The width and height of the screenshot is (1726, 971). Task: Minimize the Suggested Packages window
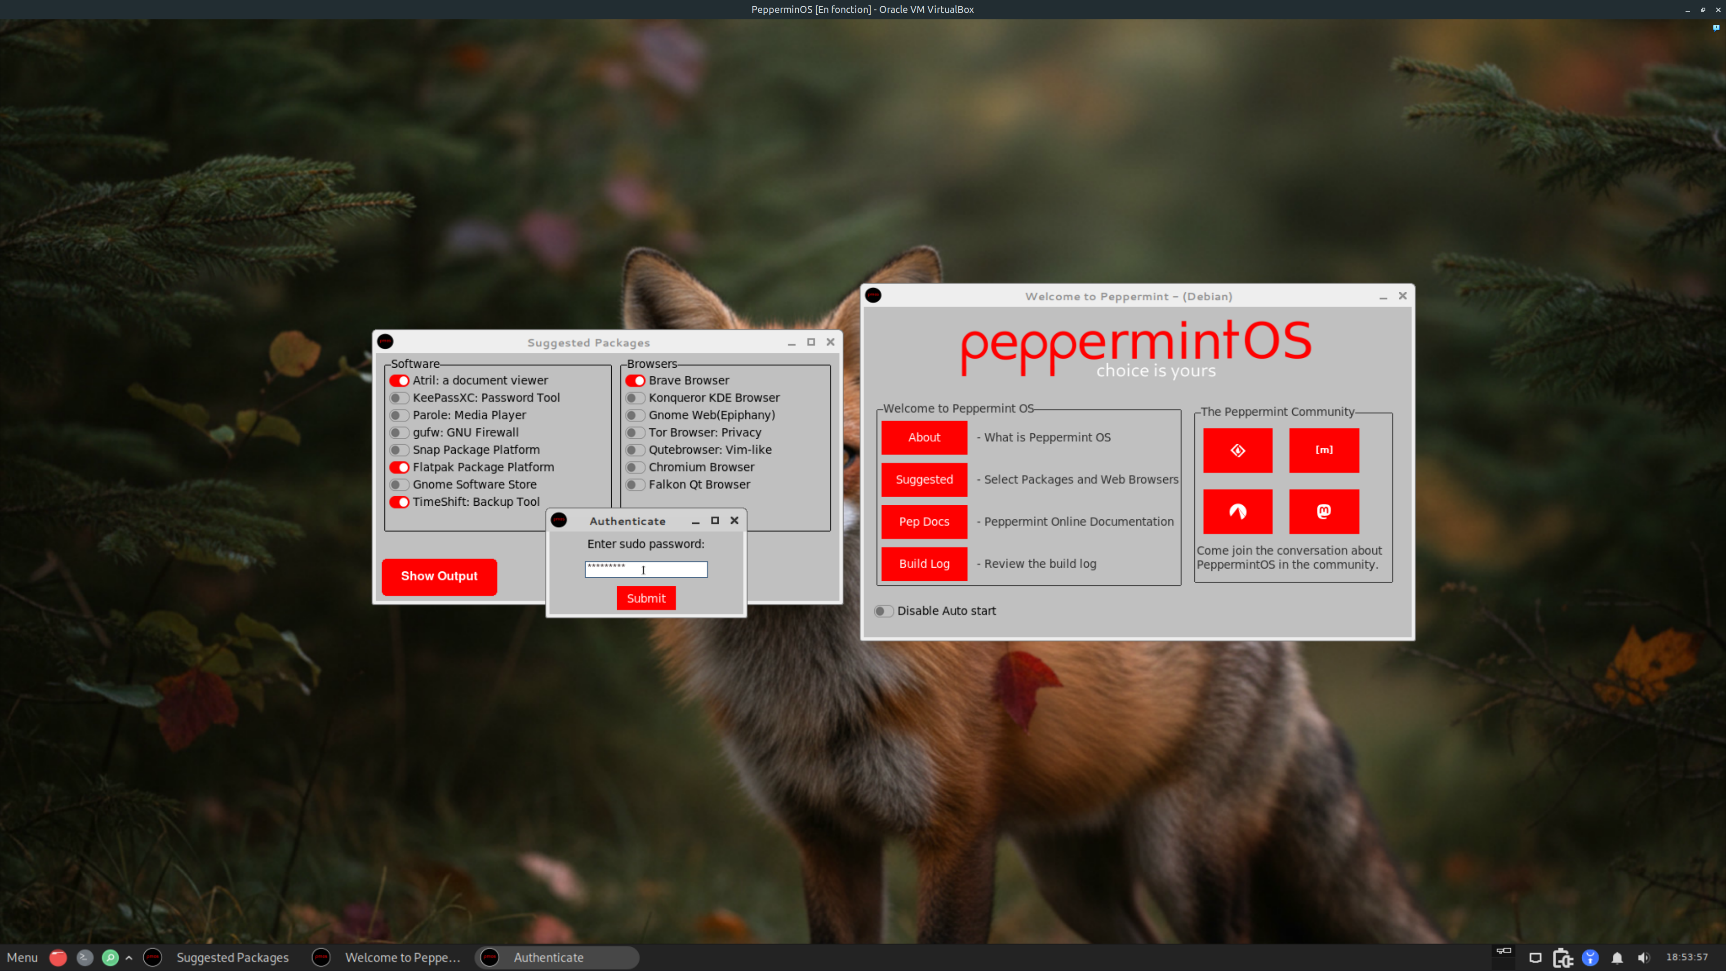click(x=791, y=343)
